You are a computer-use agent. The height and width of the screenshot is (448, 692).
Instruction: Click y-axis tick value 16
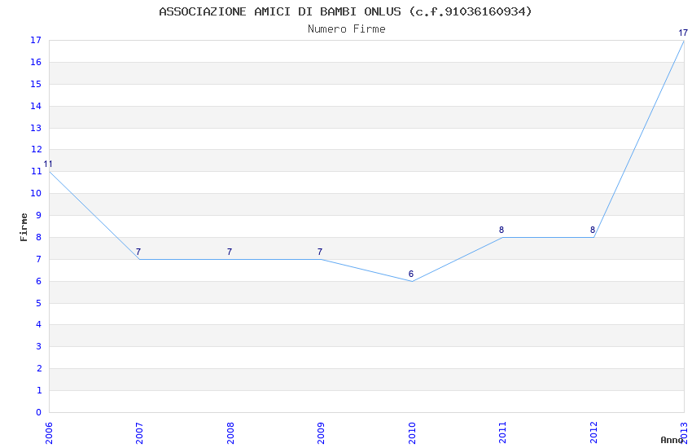pyautogui.click(x=36, y=62)
